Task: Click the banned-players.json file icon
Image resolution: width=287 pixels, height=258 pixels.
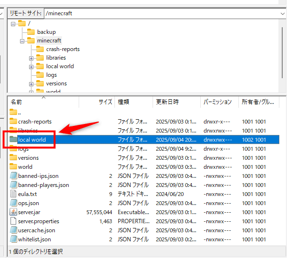Action: click(x=13, y=185)
